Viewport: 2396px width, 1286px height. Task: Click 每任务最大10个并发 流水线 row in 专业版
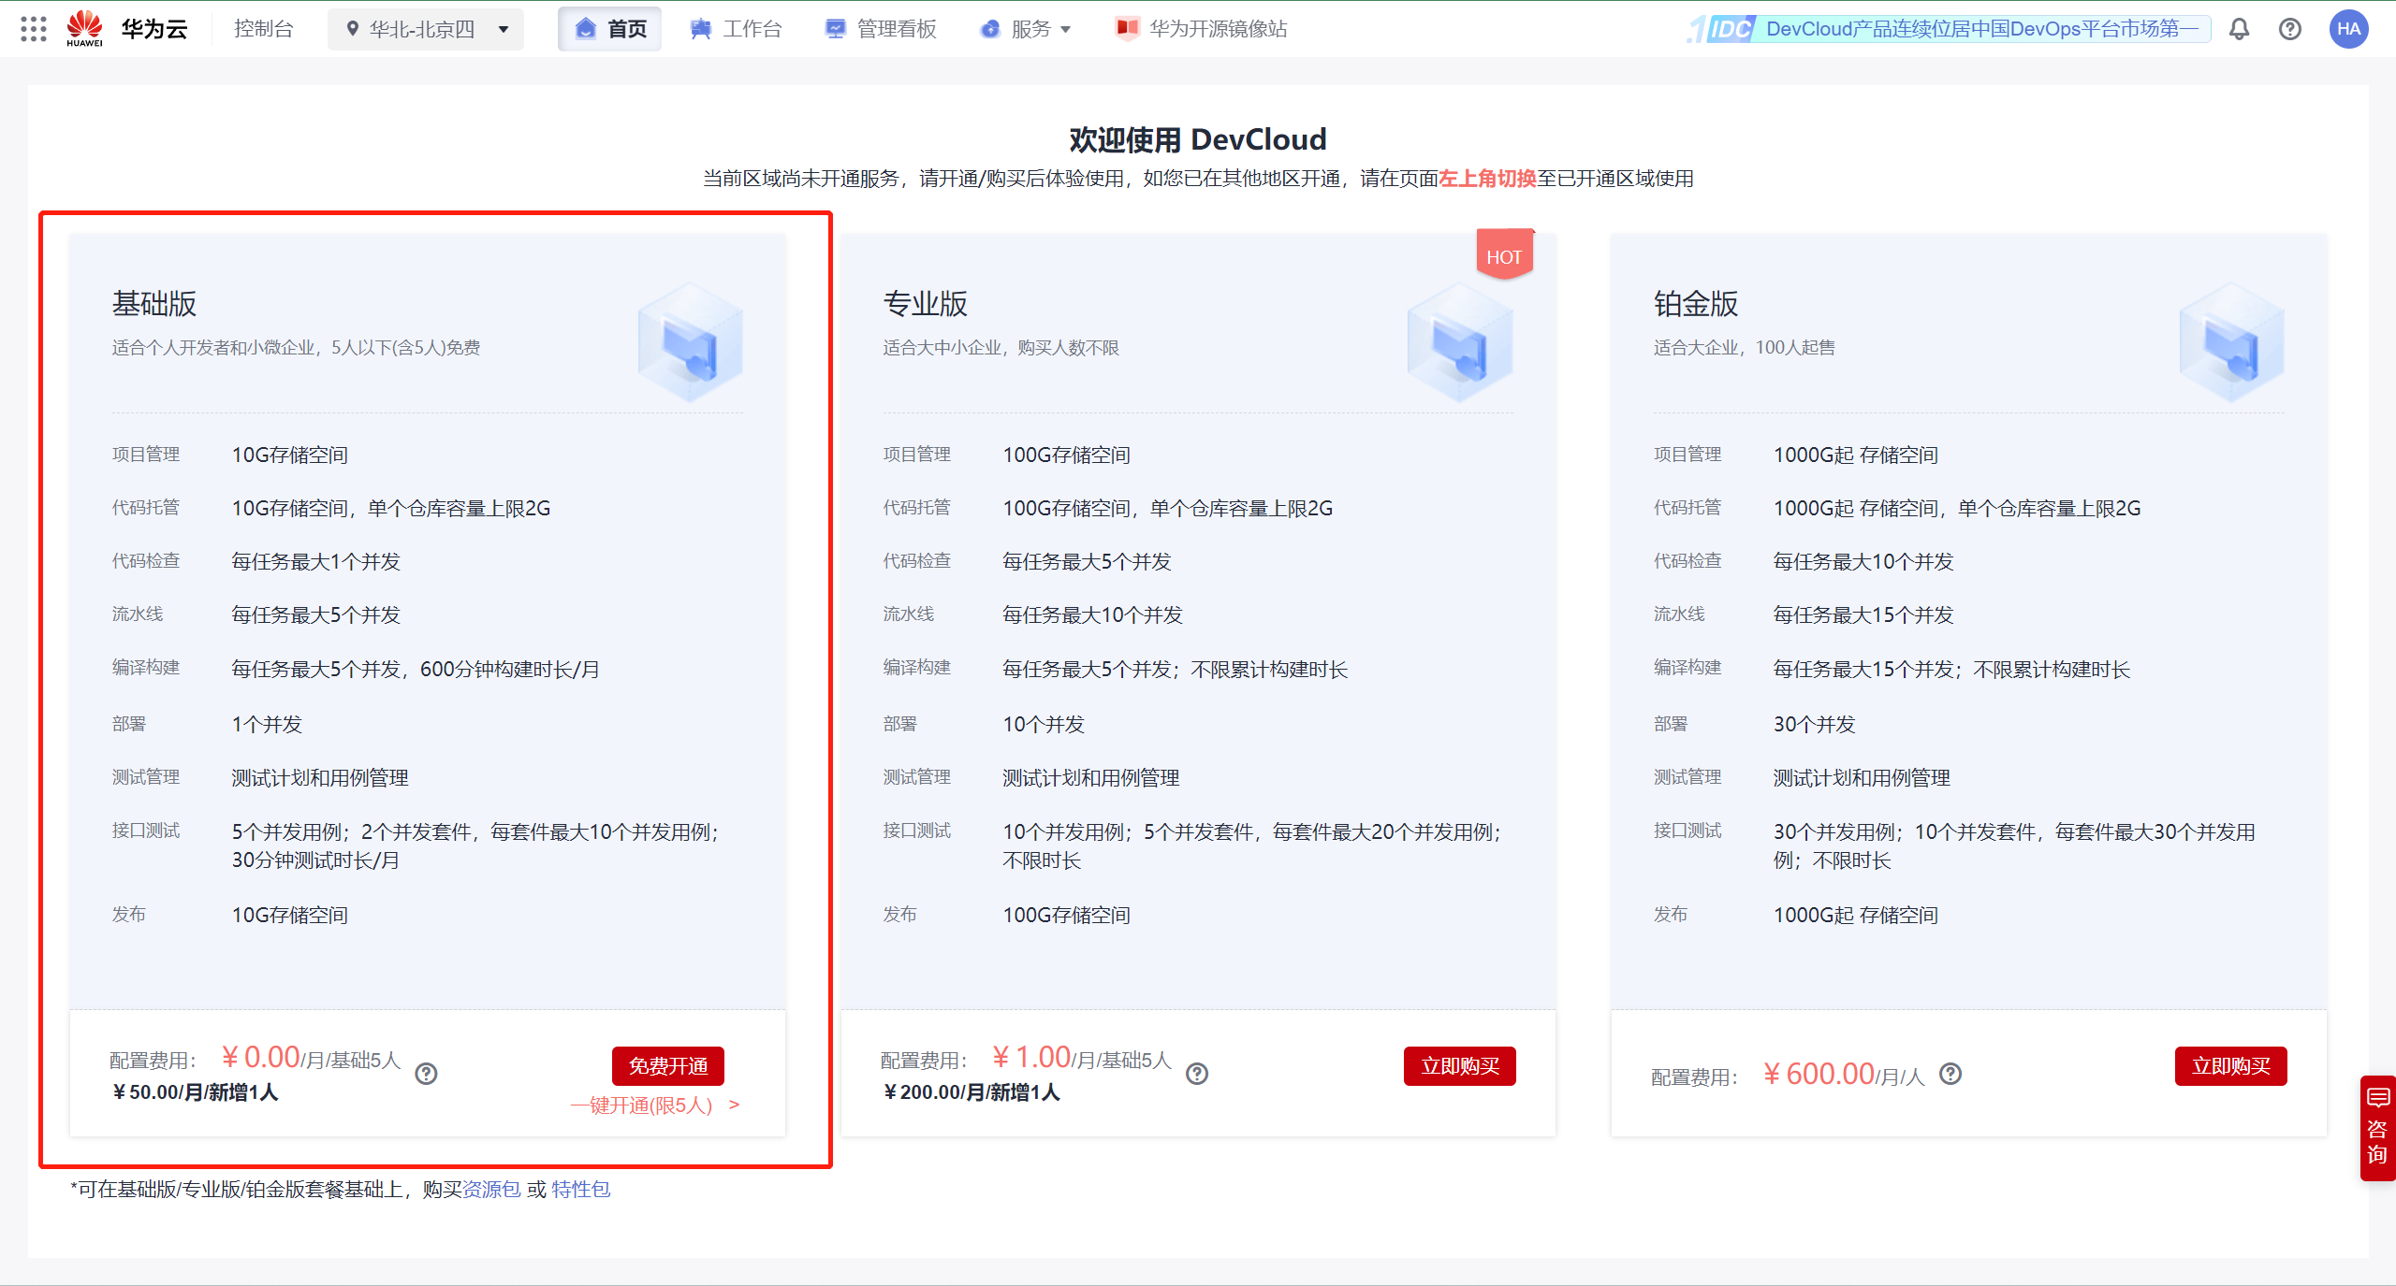point(1092,614)
